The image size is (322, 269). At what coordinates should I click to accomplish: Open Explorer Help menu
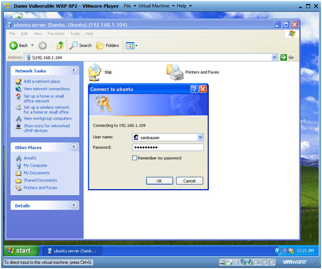89,34
